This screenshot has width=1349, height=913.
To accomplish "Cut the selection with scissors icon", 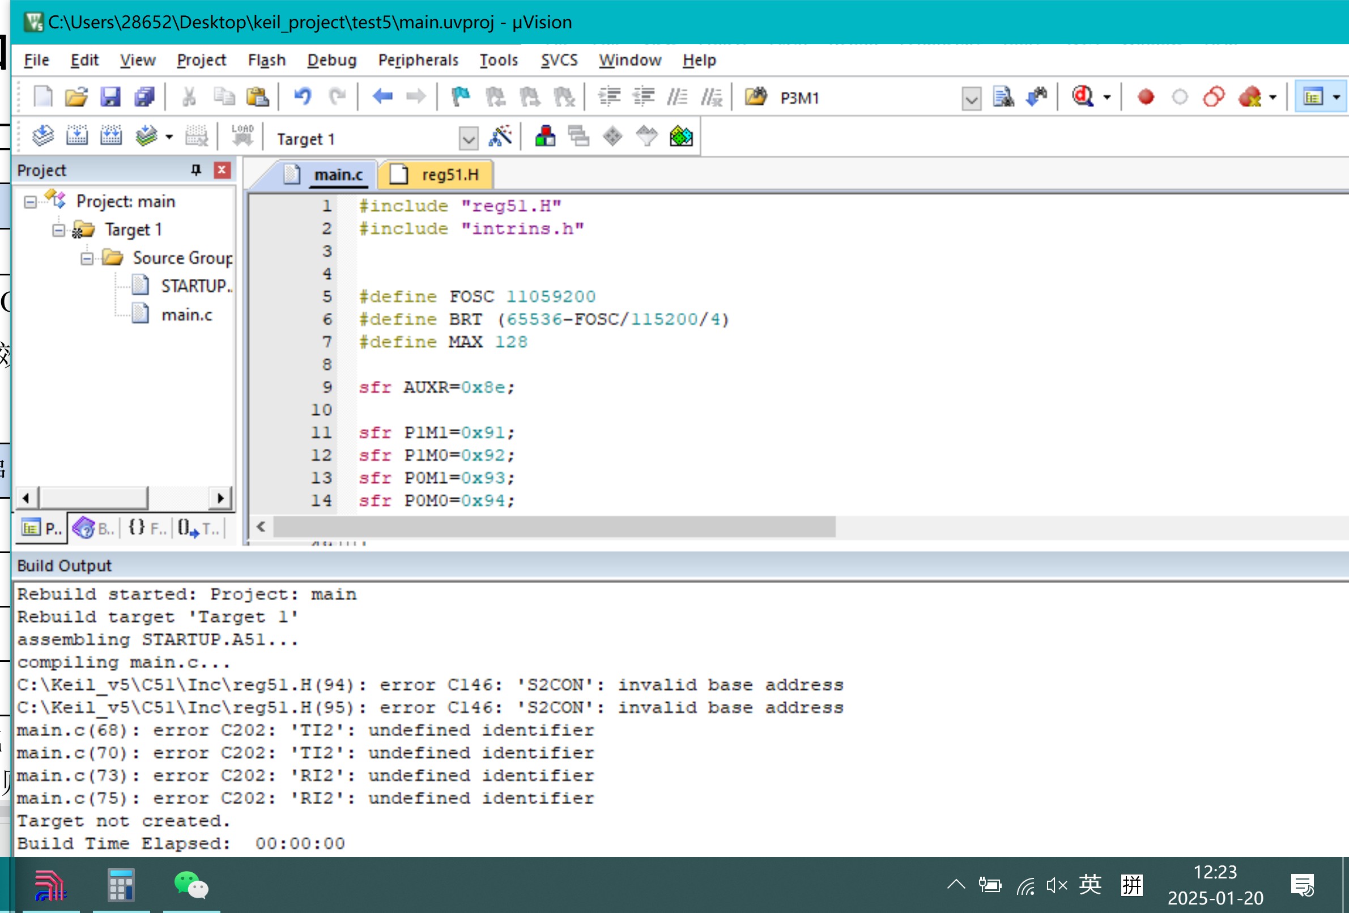I will point(189,96).
